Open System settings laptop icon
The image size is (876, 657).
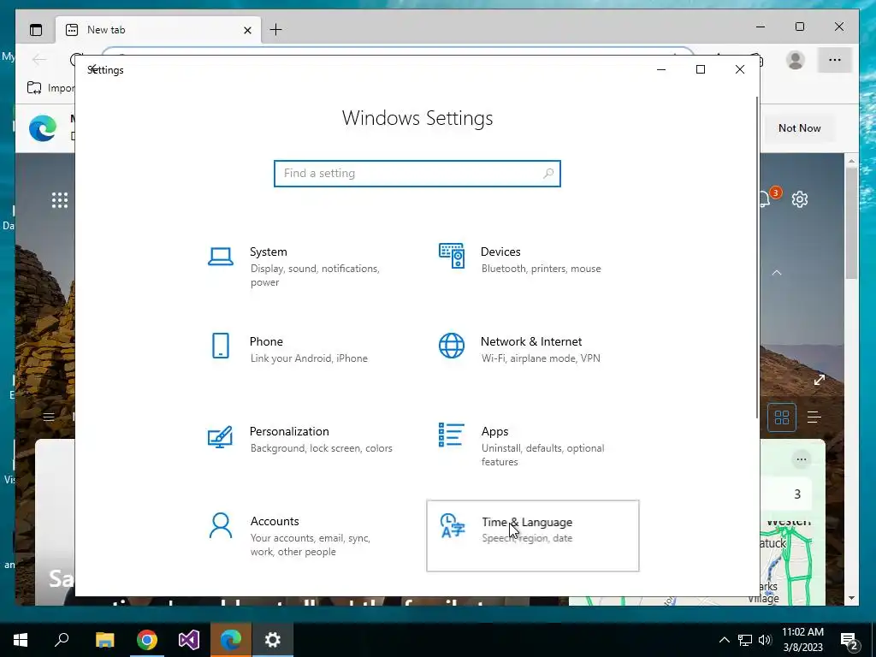click(x=220, y=257)
